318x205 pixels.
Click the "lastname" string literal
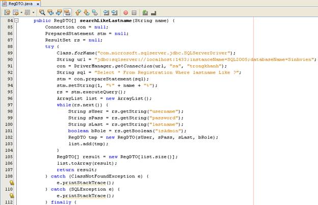pyautogui.click(x=164, y=124)
